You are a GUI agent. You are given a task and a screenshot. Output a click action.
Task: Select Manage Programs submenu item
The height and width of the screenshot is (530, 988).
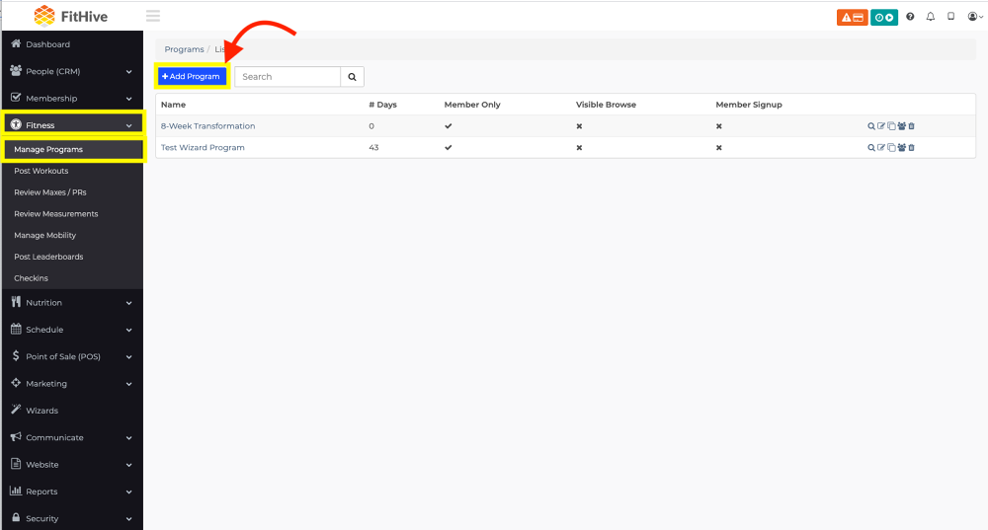74,149
